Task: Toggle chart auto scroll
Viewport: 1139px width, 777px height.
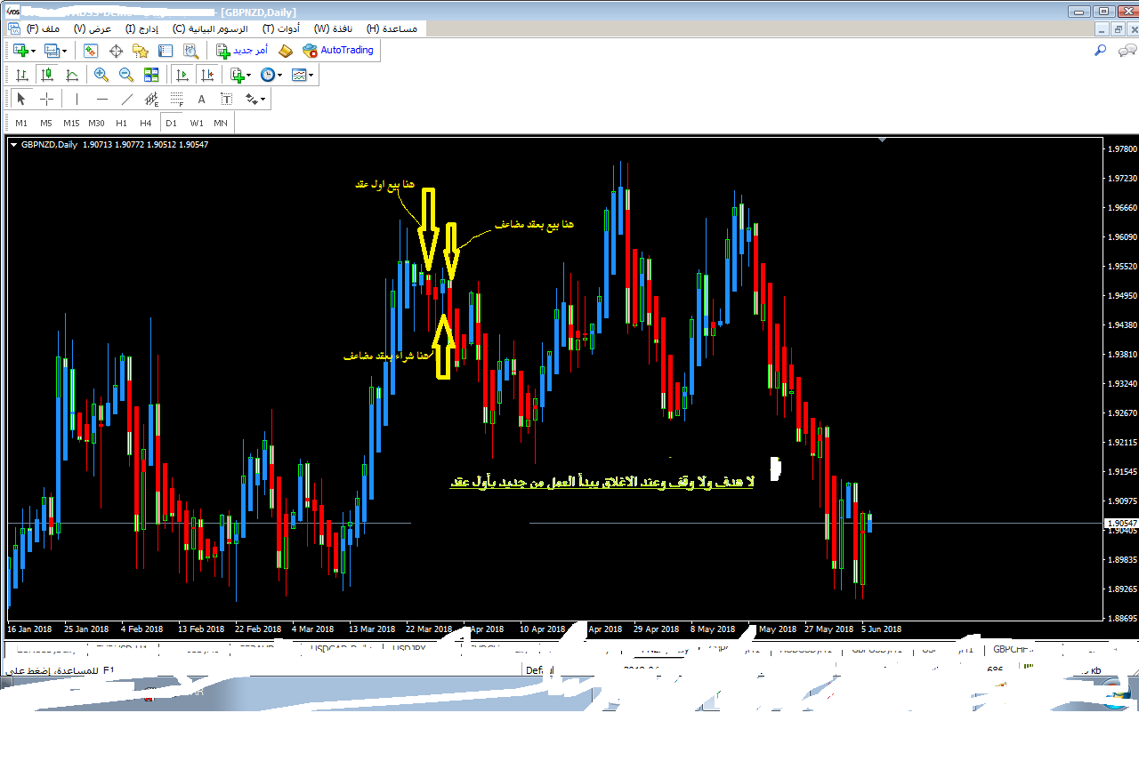Action: coord(182,75)
